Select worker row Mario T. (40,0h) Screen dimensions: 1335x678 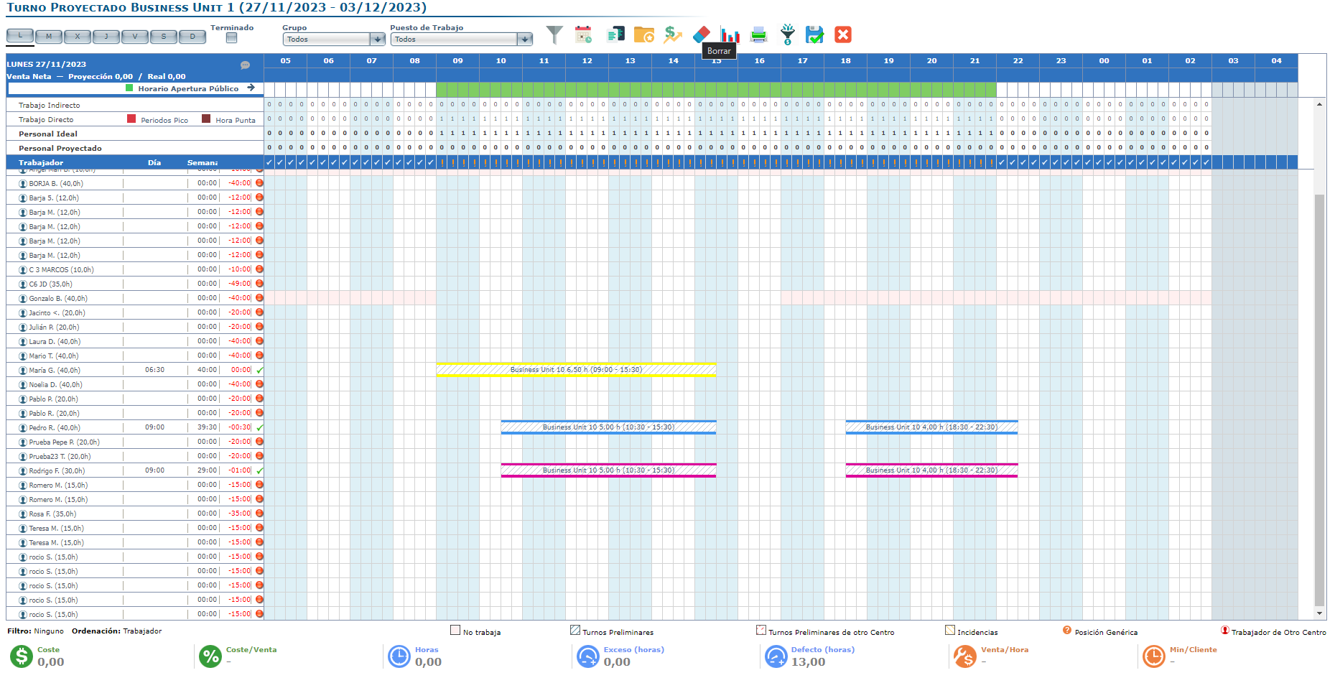135,356
